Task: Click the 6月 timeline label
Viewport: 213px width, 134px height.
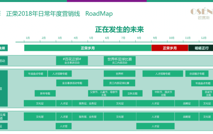Action: tap(107, 38)
